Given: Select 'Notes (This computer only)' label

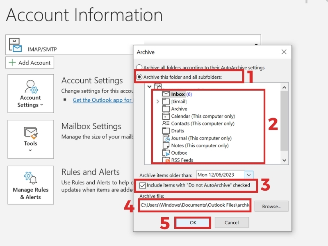Looking at the screenshot, I should [x=200, y=146].
